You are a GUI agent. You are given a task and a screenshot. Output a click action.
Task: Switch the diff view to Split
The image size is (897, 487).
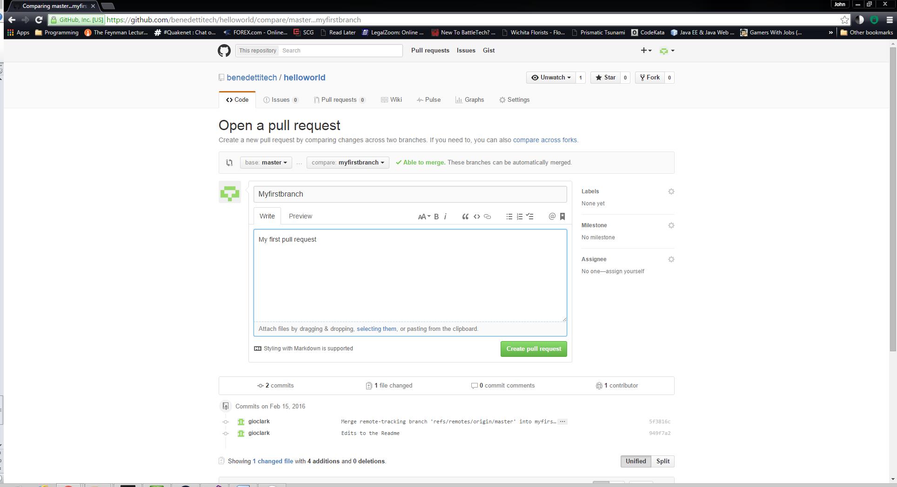coord(663,461)
